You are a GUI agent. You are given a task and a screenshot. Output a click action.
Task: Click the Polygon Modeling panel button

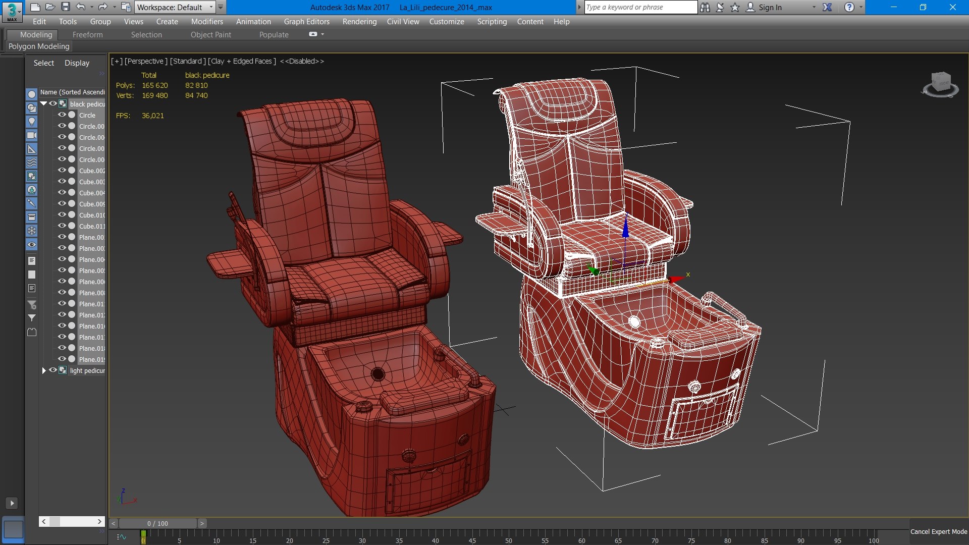click(x=39, y=46)
